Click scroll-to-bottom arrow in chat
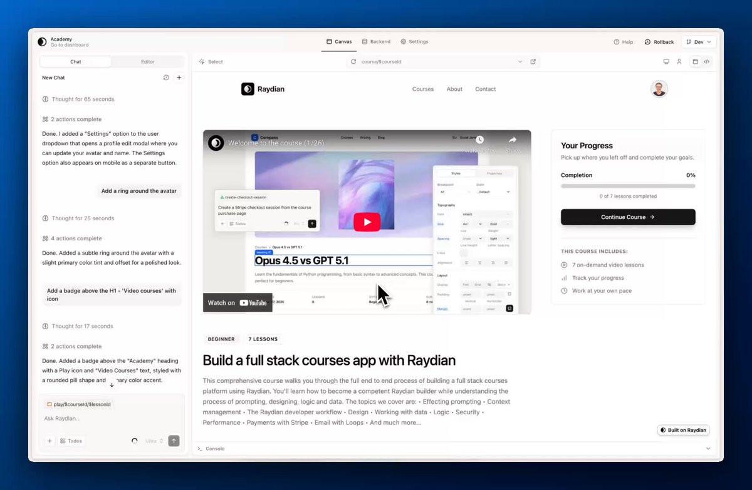The height and width of the screenshot is (490, 752). click(x=112, y=384)
